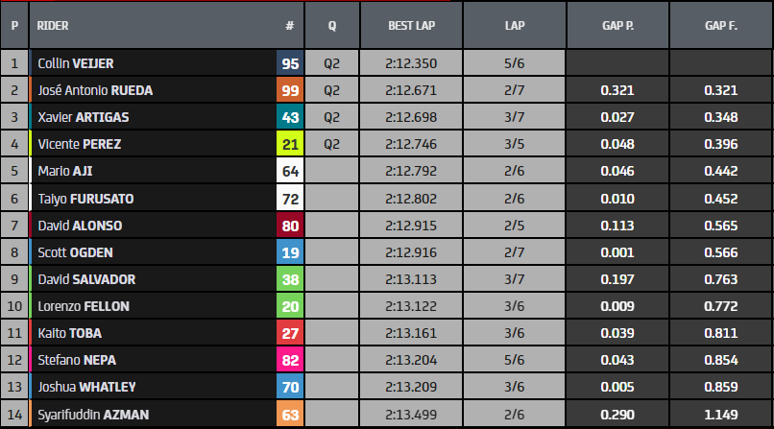Click Kaito TOBA's 0.811 gap to first
The height and width of the screenshot is (429, 774).
tap(720, 333)
